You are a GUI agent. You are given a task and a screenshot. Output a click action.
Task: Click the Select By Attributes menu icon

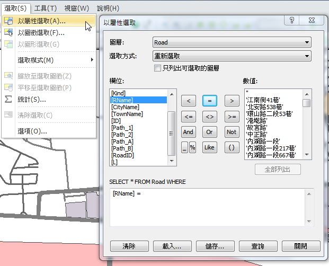click(x=8, y=21)
